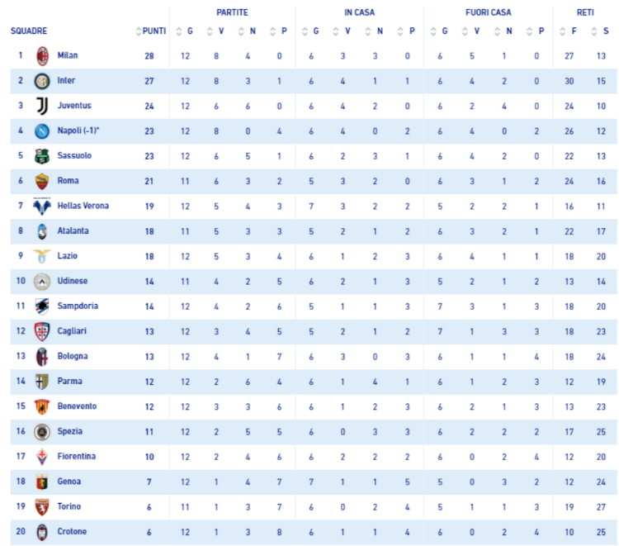Viewport: 619px width, 546px height.
Task: Click the SQUADRE column header
Action: [29, 31]
